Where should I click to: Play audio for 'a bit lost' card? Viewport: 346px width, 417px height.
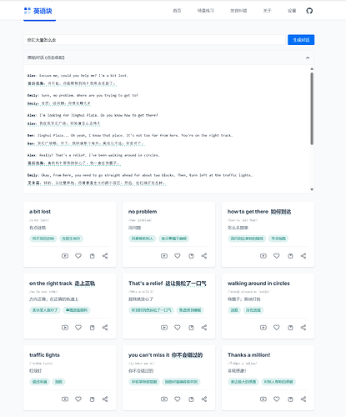[x=65, y=256]
